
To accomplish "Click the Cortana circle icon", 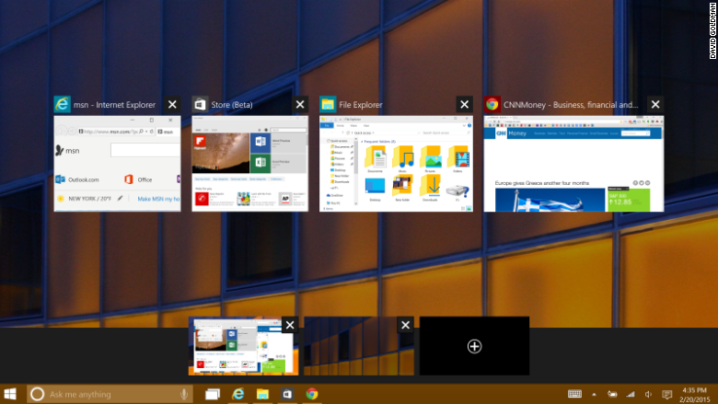I will coord(37,394).
